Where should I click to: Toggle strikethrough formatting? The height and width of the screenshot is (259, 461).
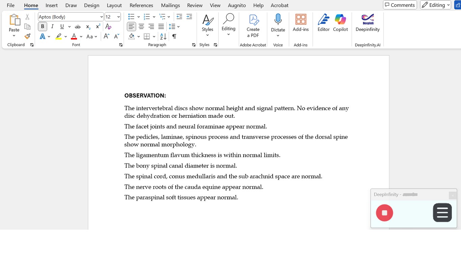pyautogui.click(x=78, y=26)
